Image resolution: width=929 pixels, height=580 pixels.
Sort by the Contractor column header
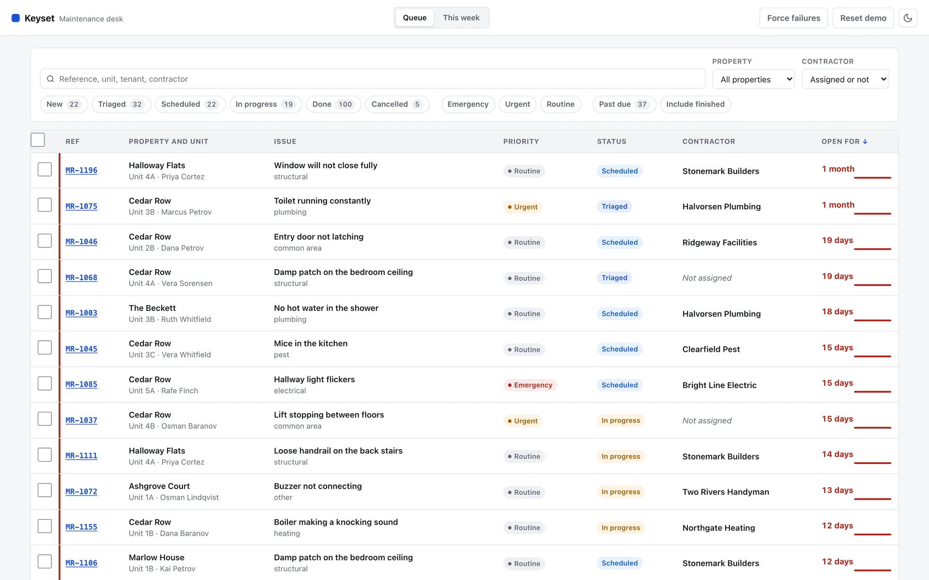tap(708, 142)
